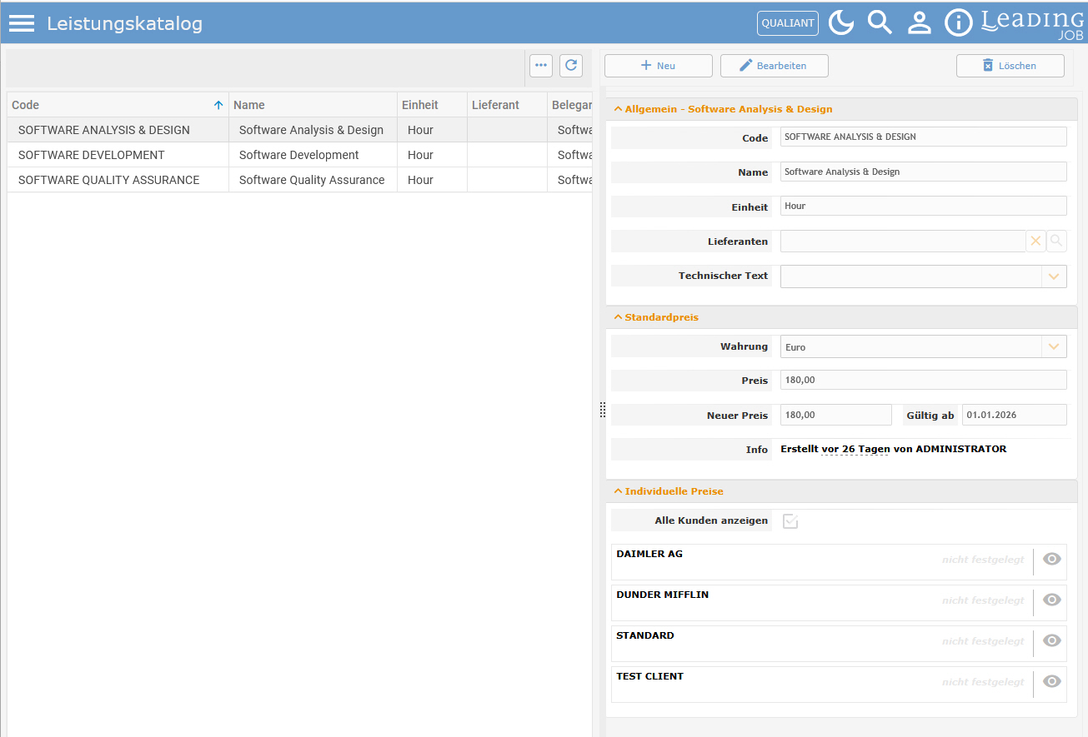
Task: Sort by the Code column header
Action: click(x=118, y=105)
